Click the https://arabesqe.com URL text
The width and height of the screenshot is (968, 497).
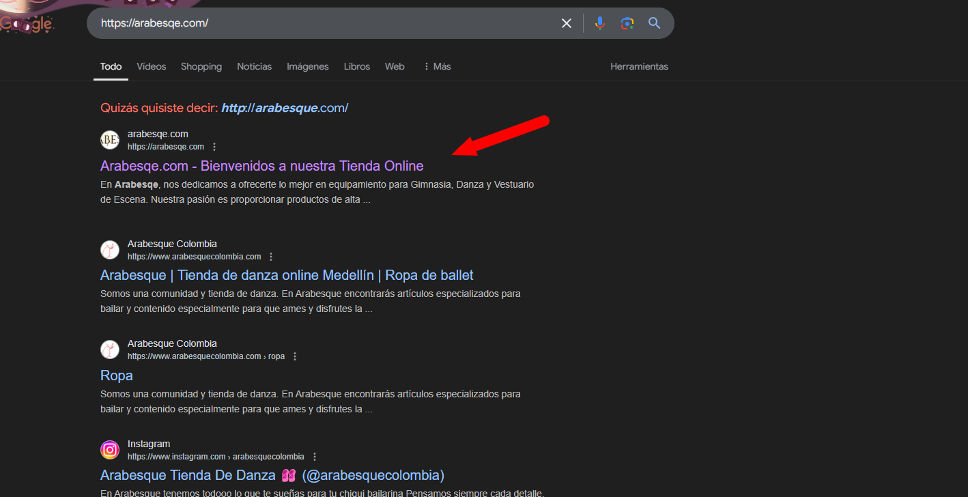166,147
